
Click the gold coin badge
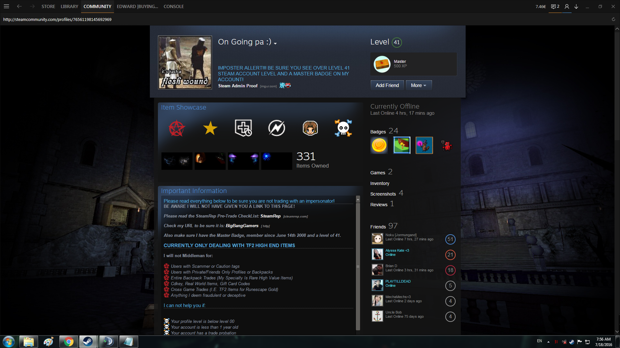[x=379, y=145]
